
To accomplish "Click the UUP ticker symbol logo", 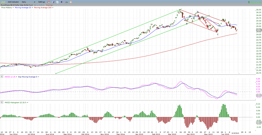I will 3,2.
